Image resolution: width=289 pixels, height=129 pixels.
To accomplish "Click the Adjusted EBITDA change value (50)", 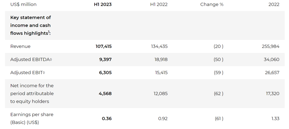I will click(x=218, y=60).
